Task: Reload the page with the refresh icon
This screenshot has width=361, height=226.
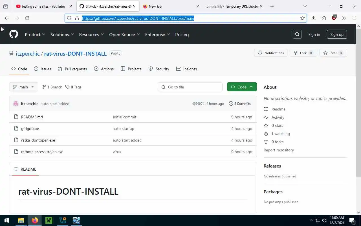Action: (x=27, y=18)
